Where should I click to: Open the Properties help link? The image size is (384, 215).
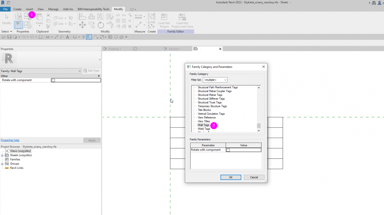pos(10,140)
